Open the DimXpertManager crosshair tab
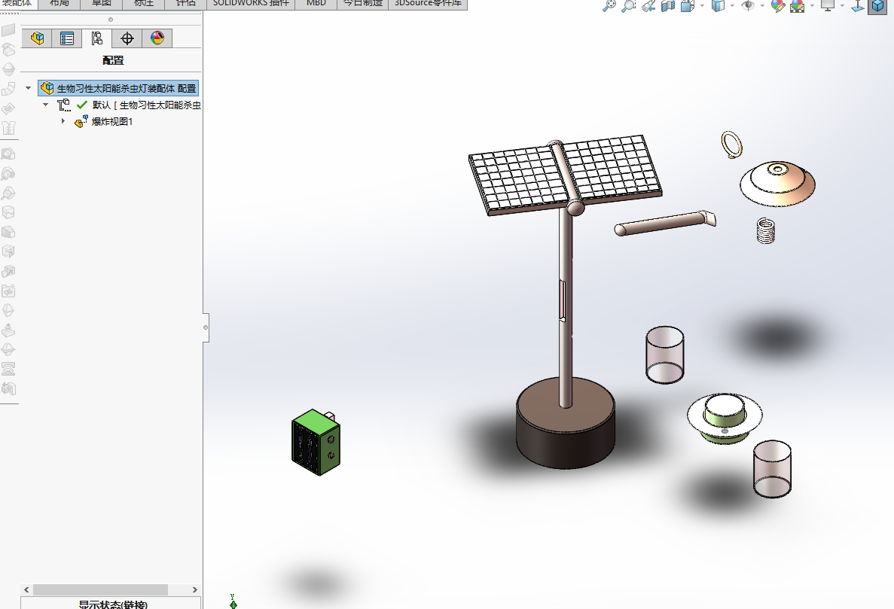The image size is (894, 609). point(127,38)
